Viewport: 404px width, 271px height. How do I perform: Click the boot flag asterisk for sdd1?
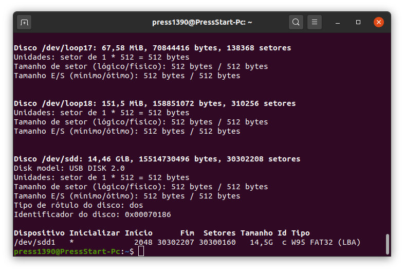[71, 242]
